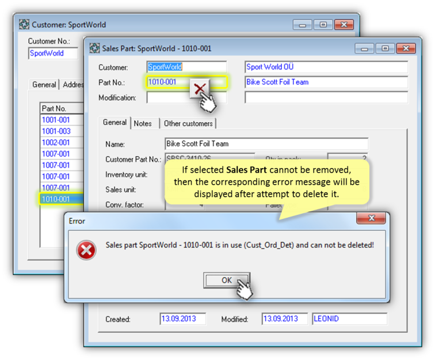The image size is (435, 360).
Task: Click the empty modification description field
Action: tap(326, 98)
